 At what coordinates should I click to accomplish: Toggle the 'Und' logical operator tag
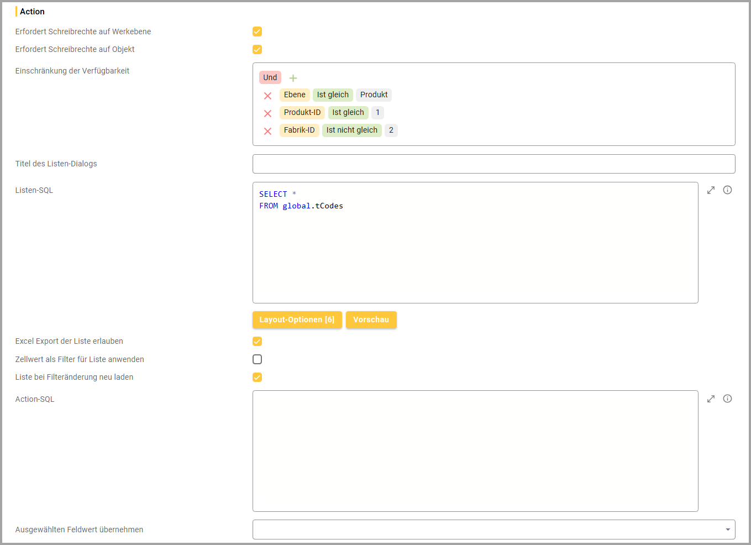pyautogui.click(x=270, y=77)
